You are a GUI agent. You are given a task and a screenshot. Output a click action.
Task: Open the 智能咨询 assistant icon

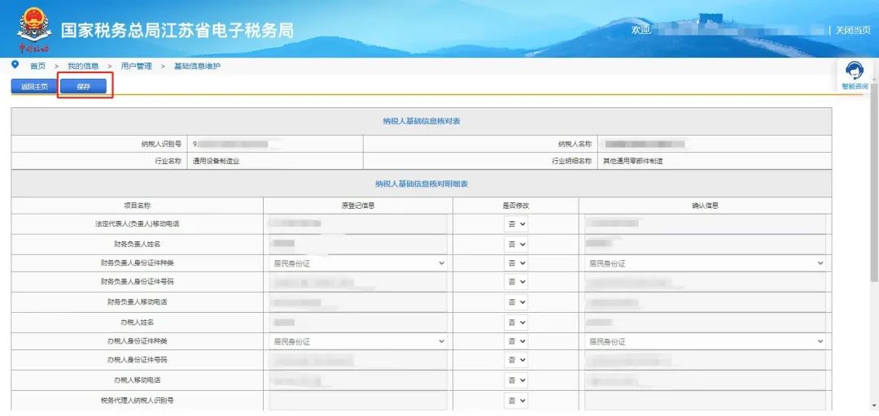pos(854,71)
